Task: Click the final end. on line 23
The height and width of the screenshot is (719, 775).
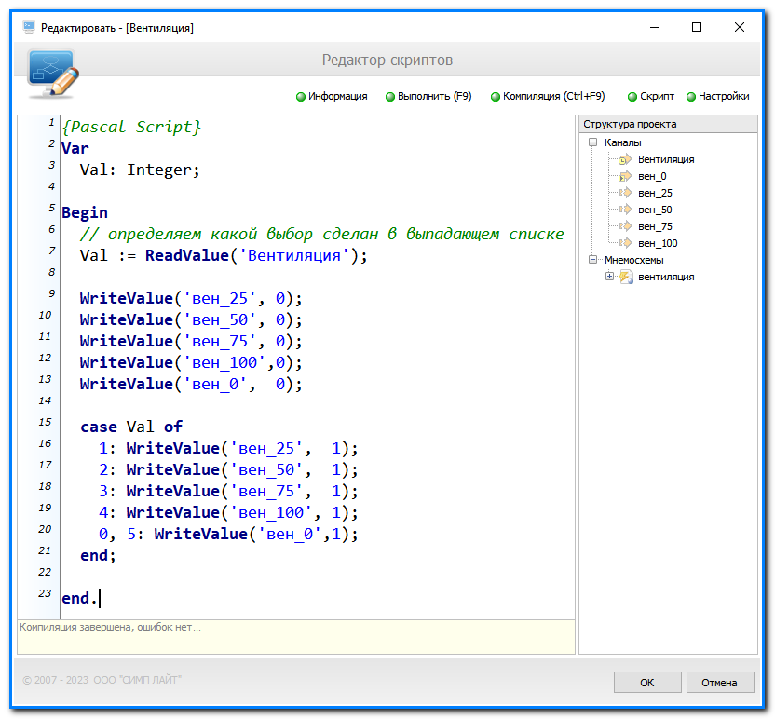Action: point(79,599)
